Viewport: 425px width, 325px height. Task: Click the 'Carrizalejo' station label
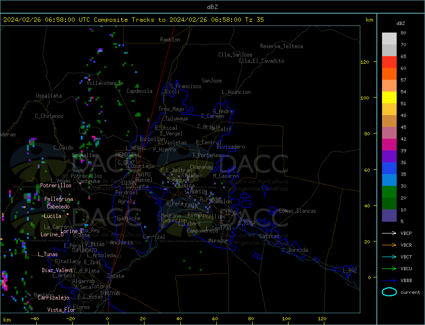tap(53, 298)
